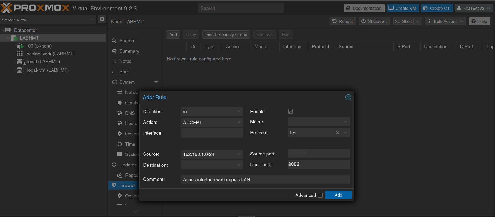495x217 pixels.
Task: Click the Shutdown button
Action: [x=374, y=21]
